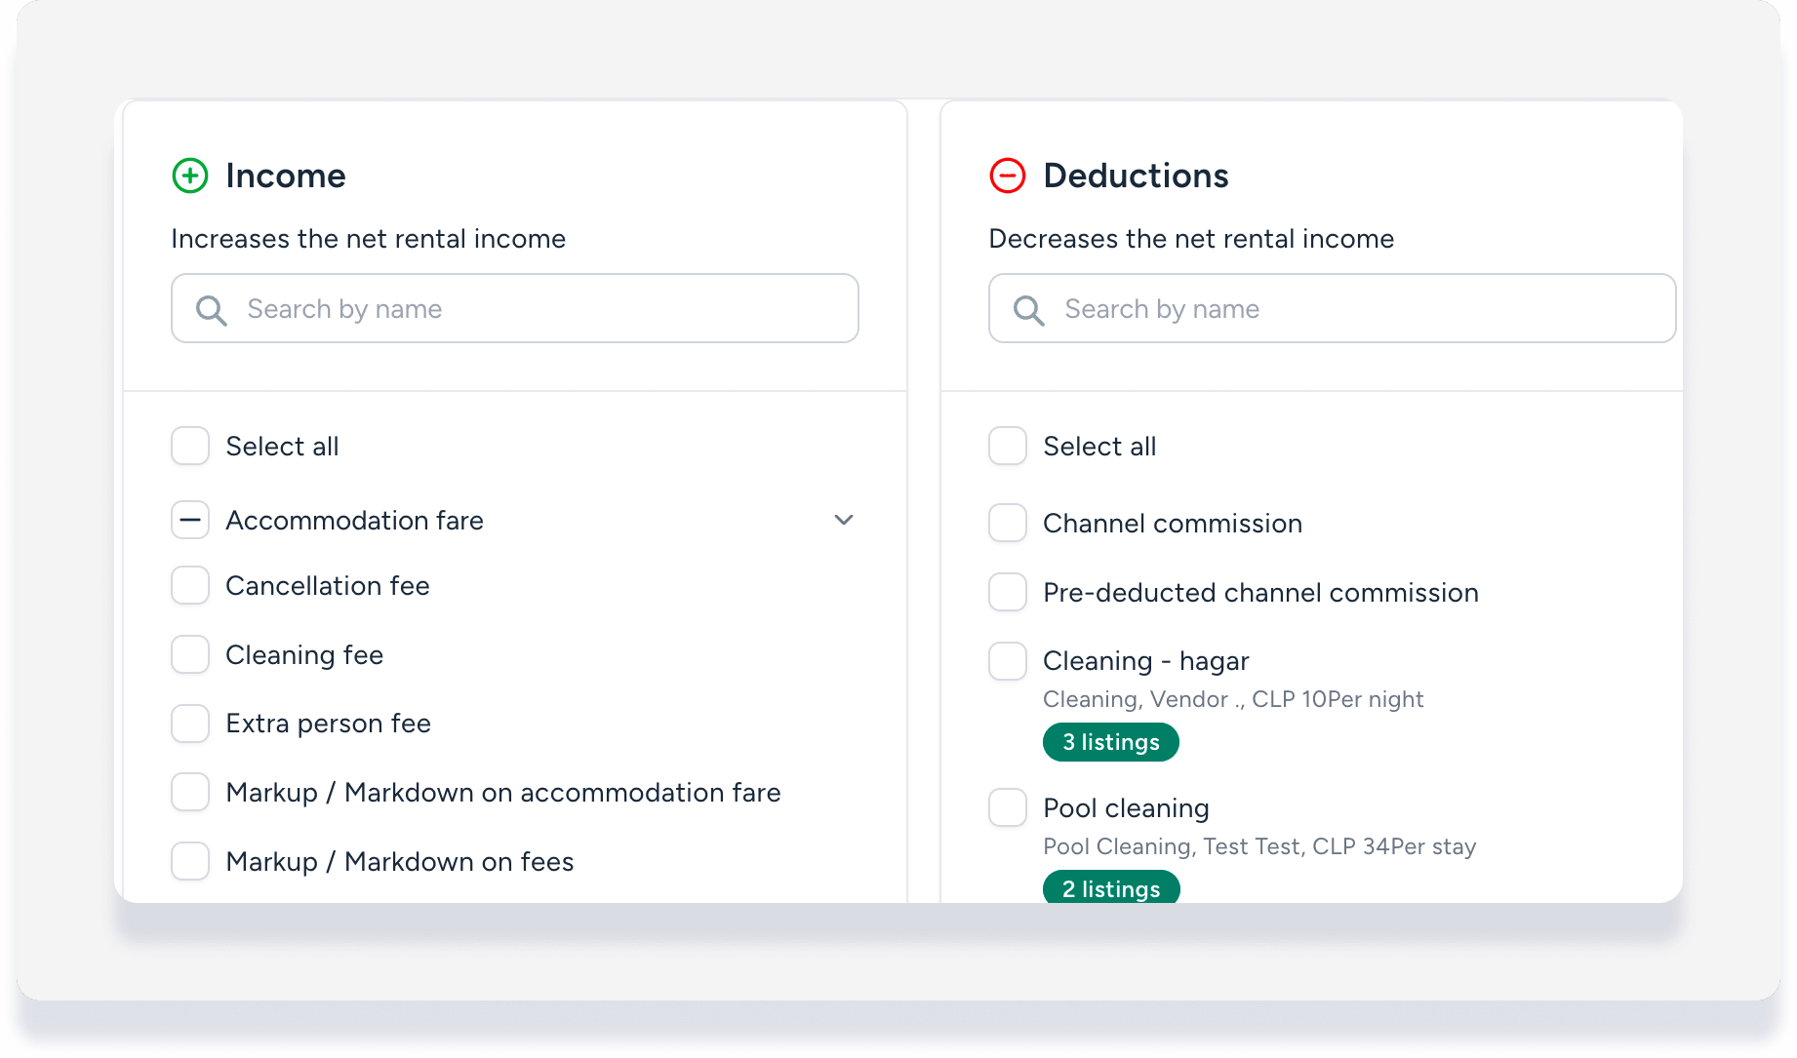This screenshot has width=1797, height=1058.
Task: Click the red minus Deductions icon
Action: point(1008,176)
